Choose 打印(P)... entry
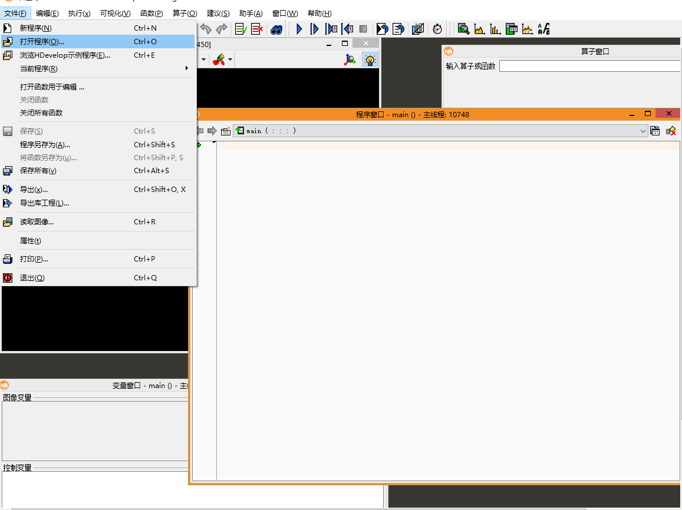Screen dimensions: 682x510 coord(98,259)
